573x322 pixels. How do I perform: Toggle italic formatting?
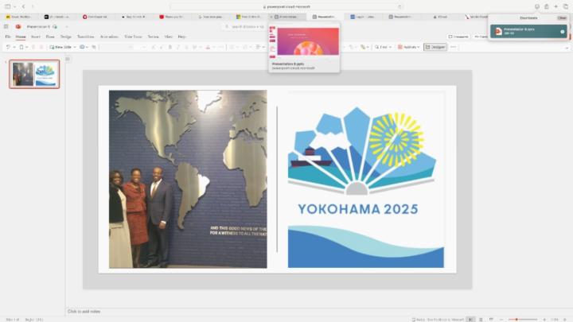pos(177,47)
